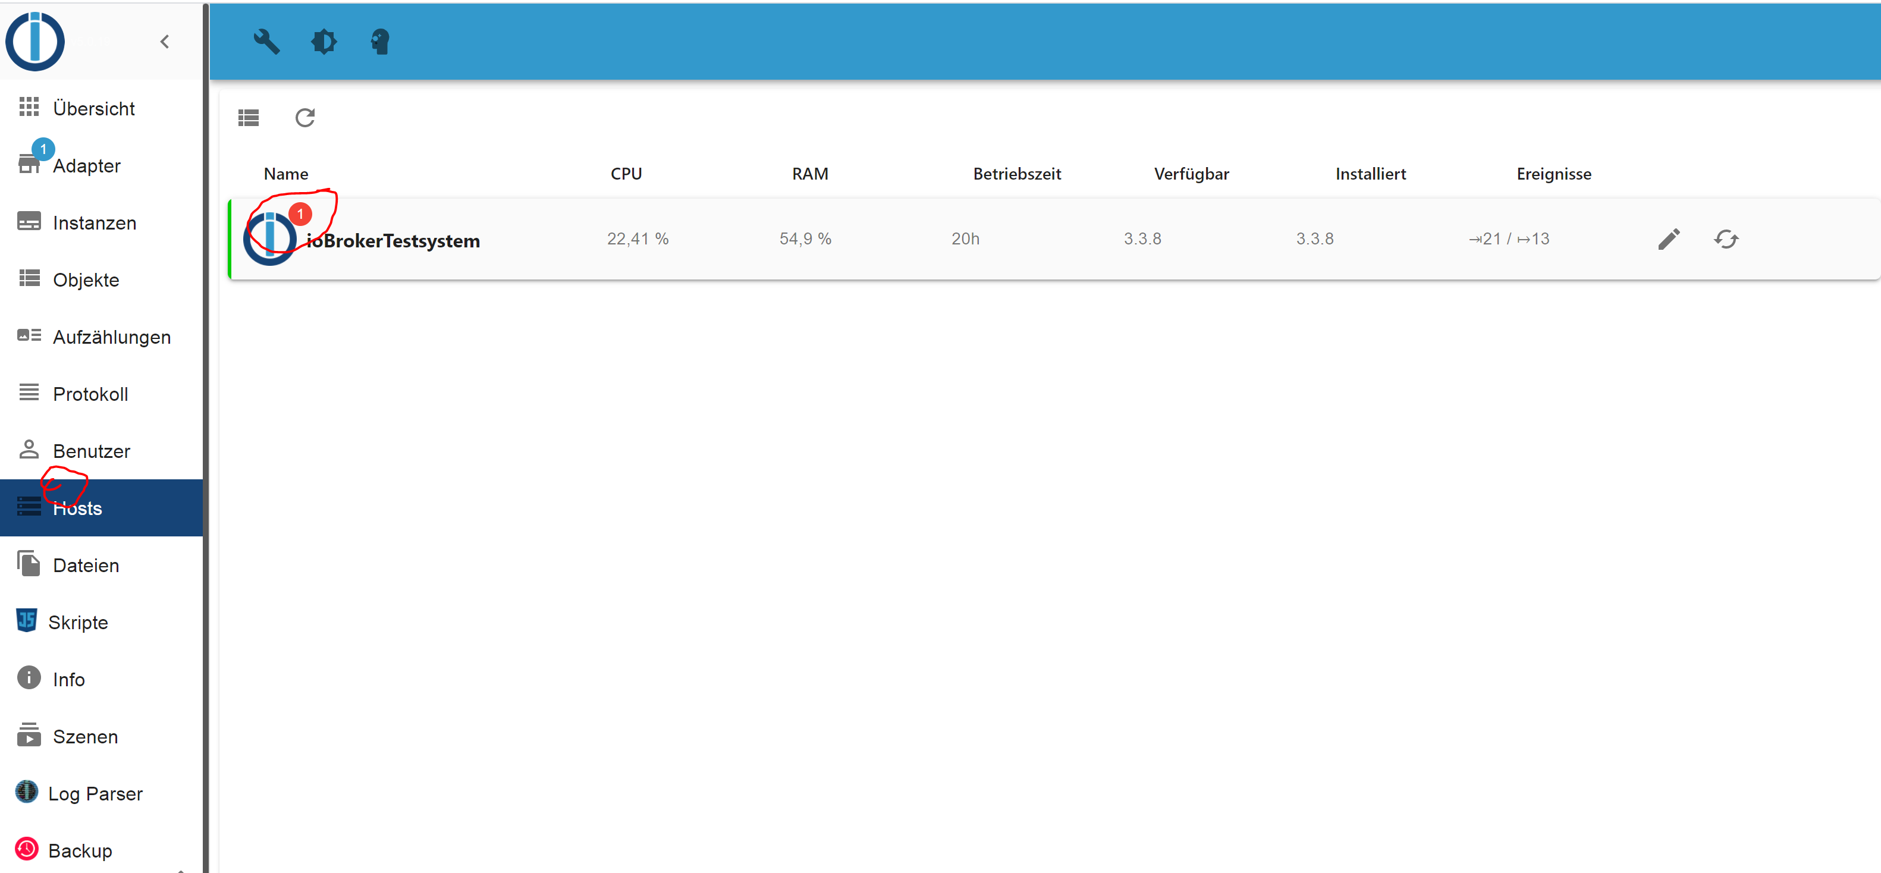The width and height of the screenshot is (1881, 873).
Task: Toggle the dark mode icon in the top bar
Action: (324, 42)
